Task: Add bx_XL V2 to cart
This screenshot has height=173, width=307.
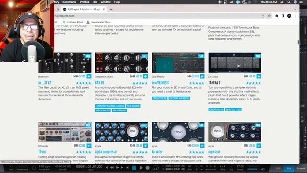Action: click(89, 76)
